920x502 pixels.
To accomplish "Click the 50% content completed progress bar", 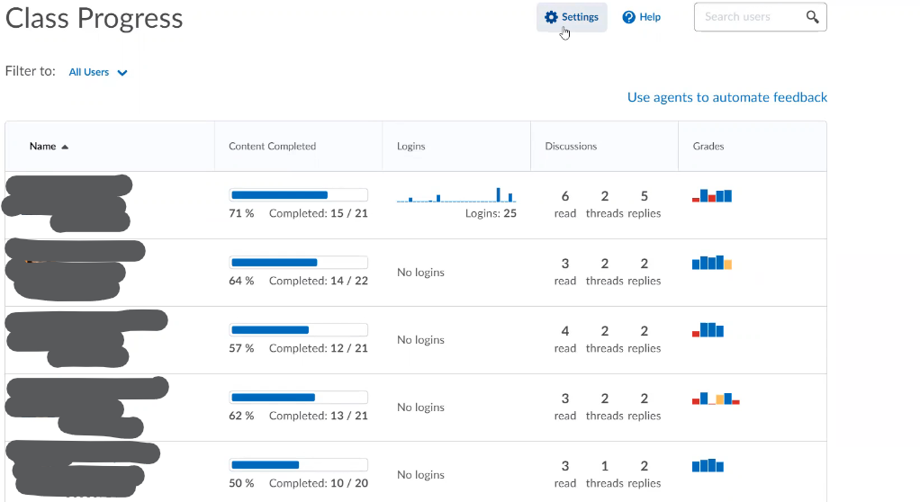I will (x=299, y=465).
